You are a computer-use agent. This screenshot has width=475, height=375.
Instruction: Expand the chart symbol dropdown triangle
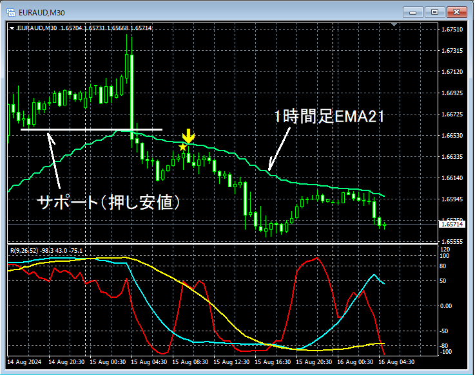coord(12,28)
